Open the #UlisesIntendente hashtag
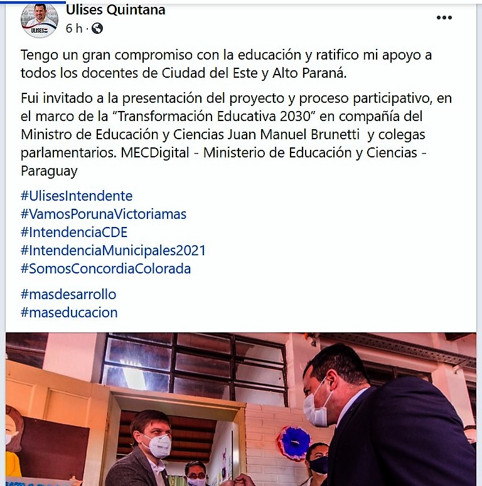This screenshot has height=486, width=482. tap(77, 196)
